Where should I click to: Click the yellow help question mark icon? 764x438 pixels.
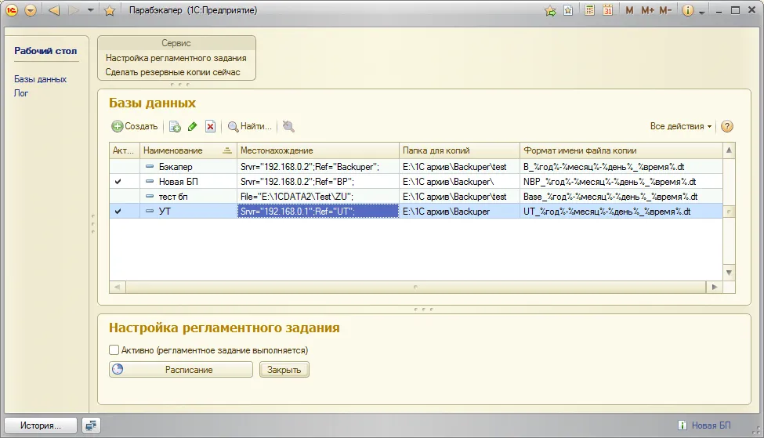click(726, 126)
